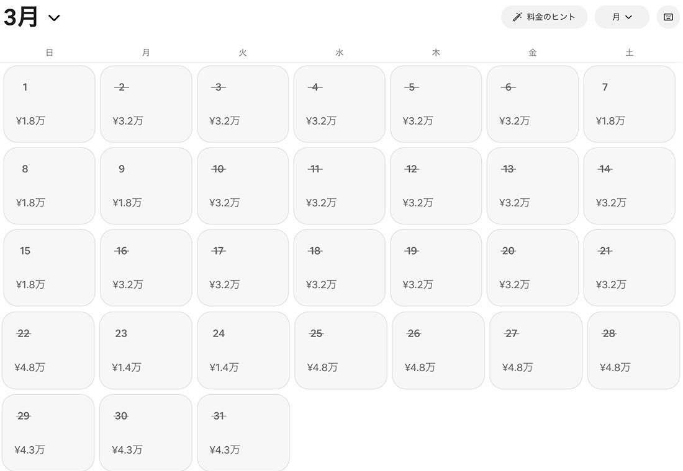Select March 24 calendar cell
683x471 pixels.
[243, 350]
